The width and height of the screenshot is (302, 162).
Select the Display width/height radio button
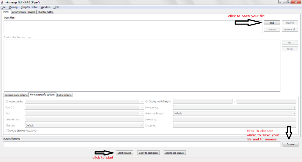147,101
